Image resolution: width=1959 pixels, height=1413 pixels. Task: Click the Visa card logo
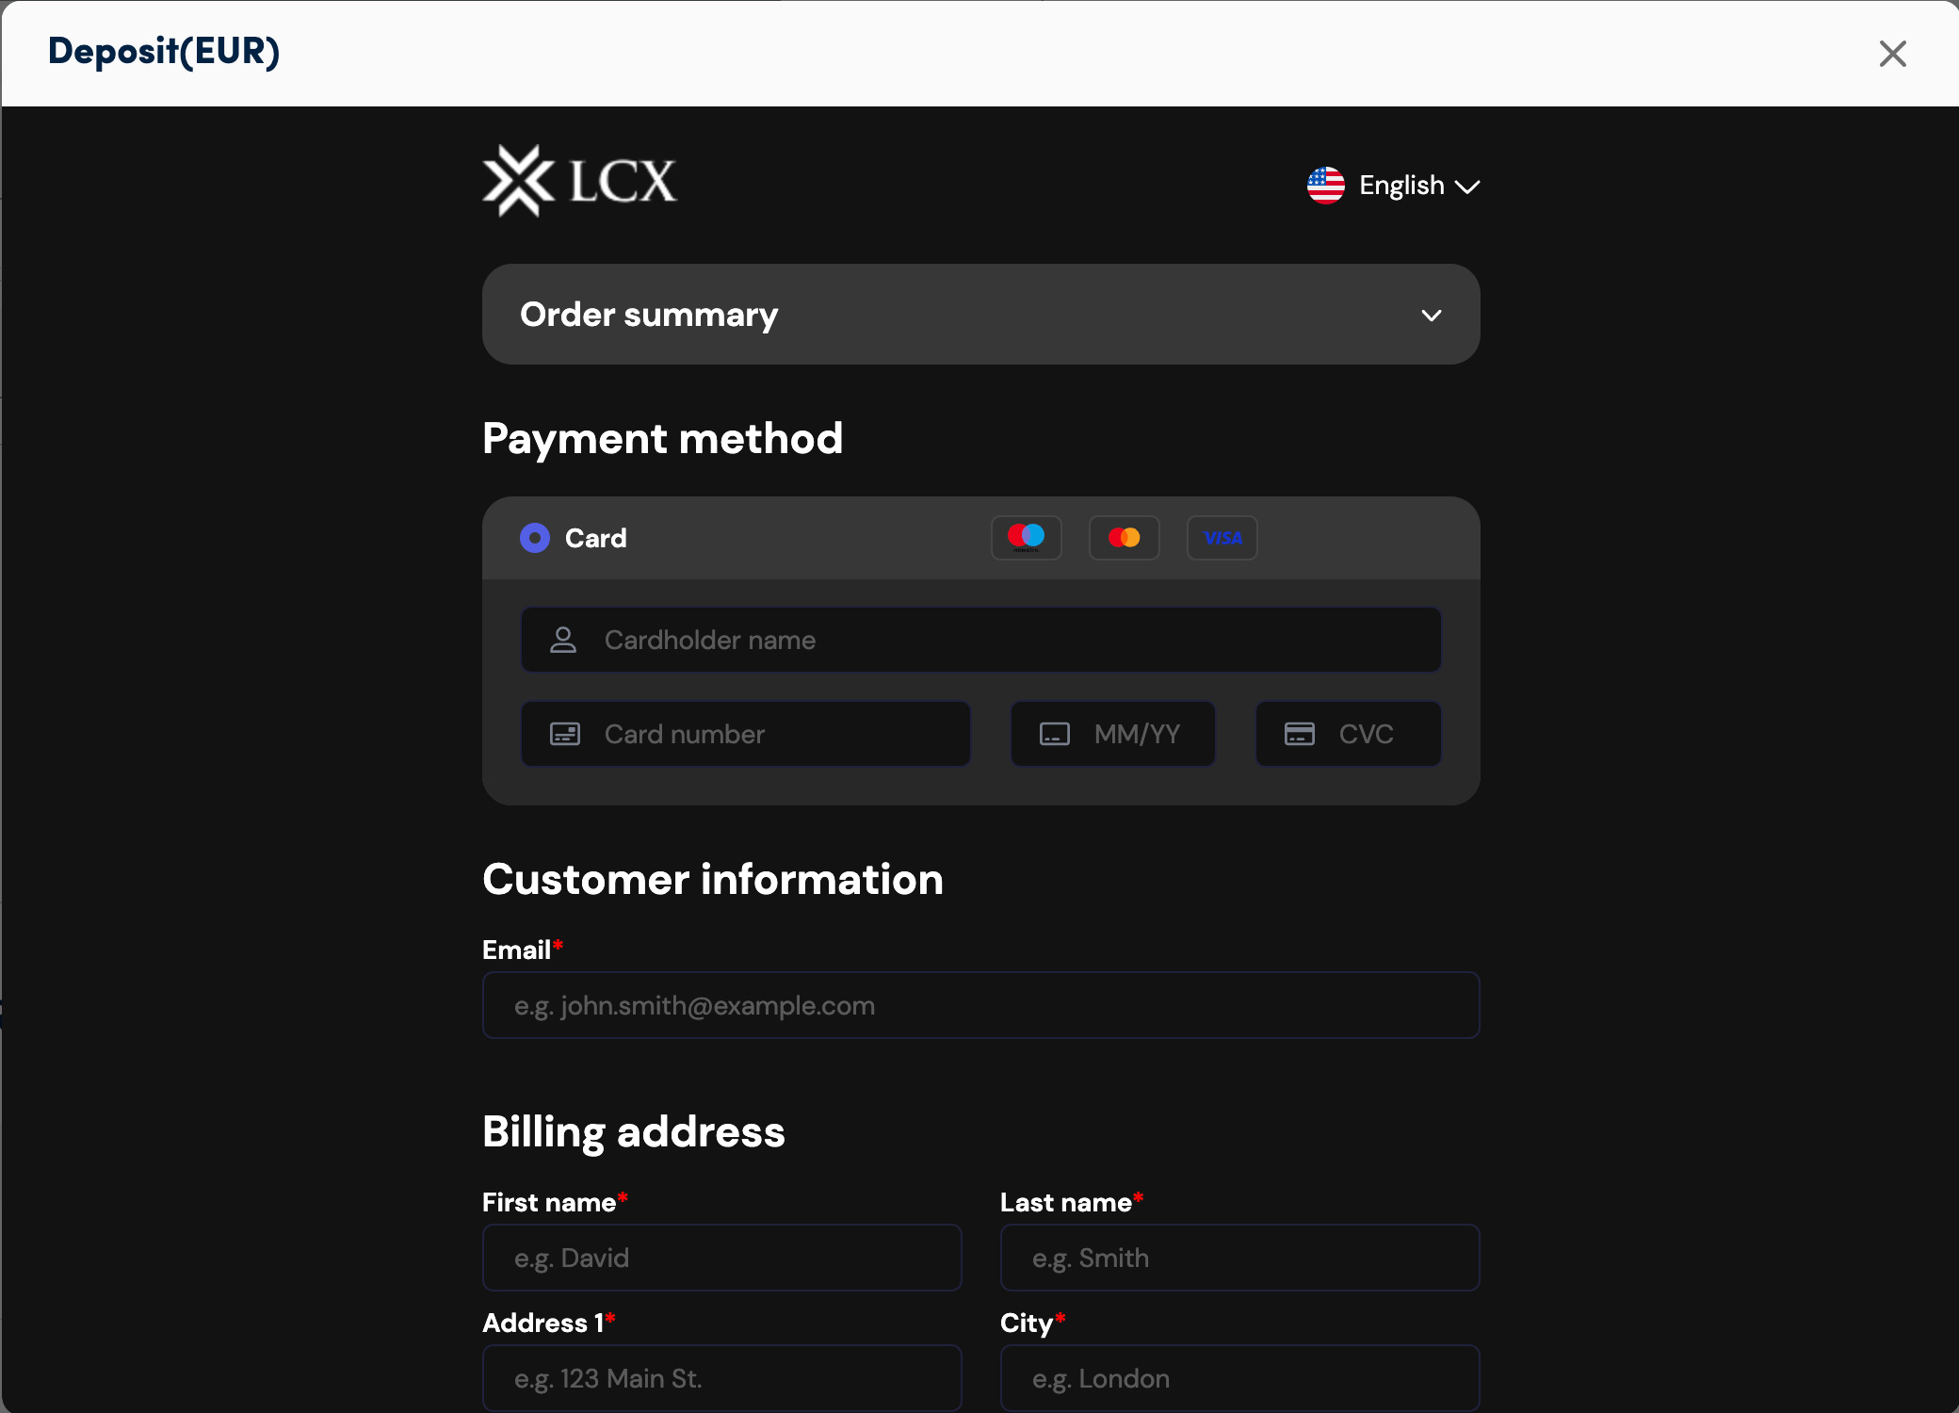tap(1222, 538)
